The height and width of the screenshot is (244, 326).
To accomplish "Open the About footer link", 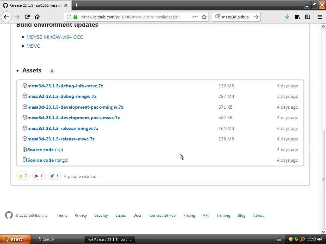I will tap(258, 215).
